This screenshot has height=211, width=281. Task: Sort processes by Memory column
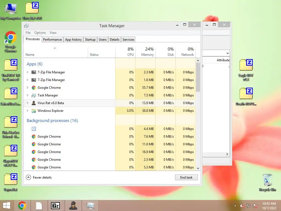145,52
